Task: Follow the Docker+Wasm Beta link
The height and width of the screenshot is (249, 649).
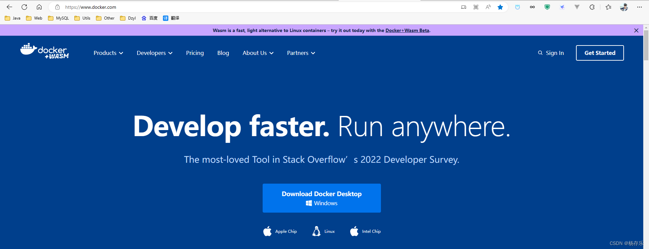Action: [x=407, y=30]
